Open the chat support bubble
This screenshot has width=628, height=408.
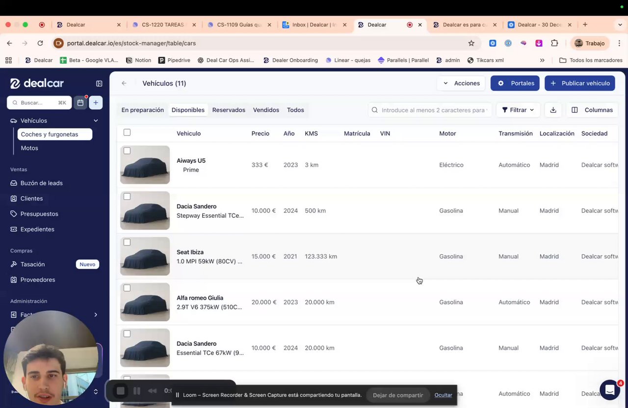click(x=609, y=390)
